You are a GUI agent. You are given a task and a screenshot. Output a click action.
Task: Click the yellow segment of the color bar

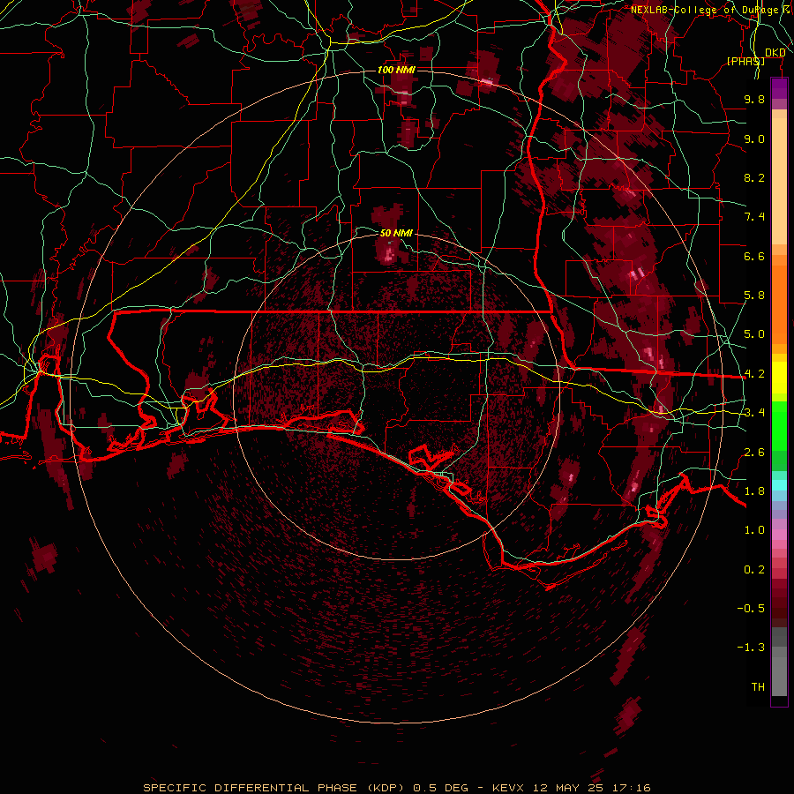click(779, 378)
